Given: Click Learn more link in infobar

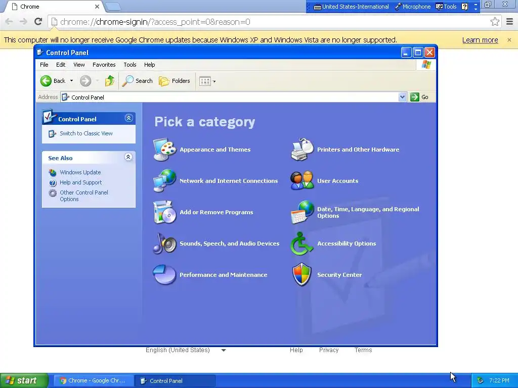Looking at the screenshot, I should tap(480, 40).
